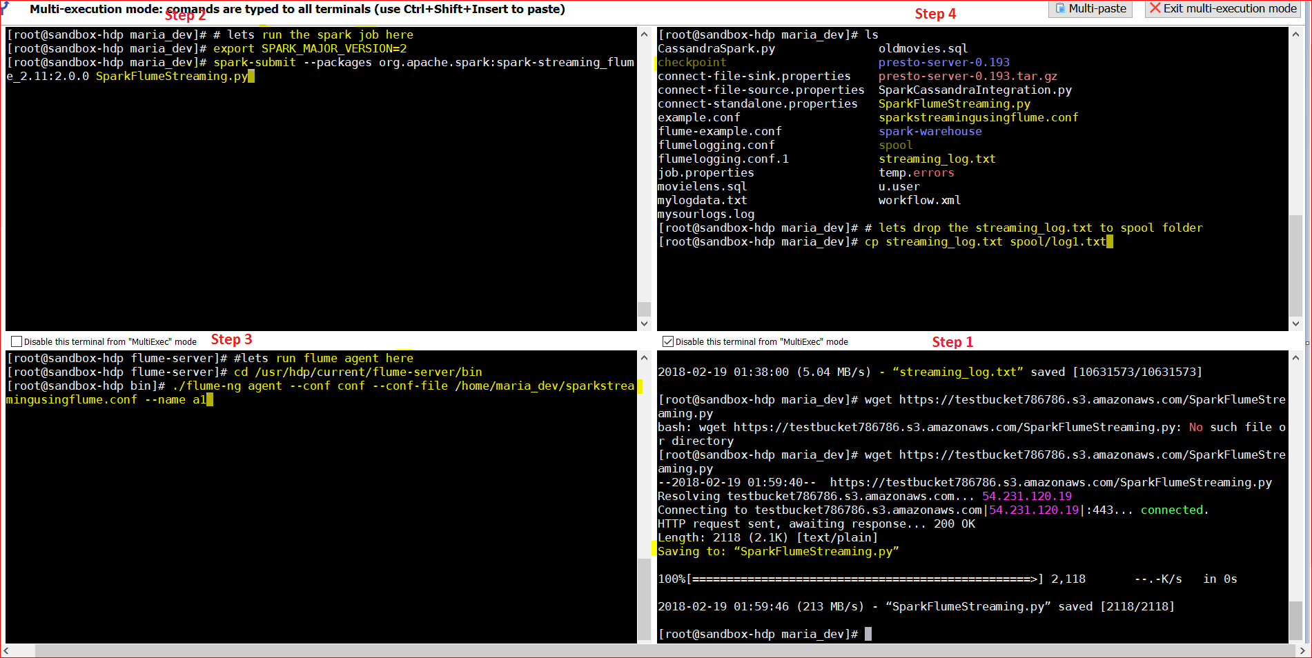Click left arrow of bottom horizontal scrollbar
1312x658 pixels.
[6, 650]
